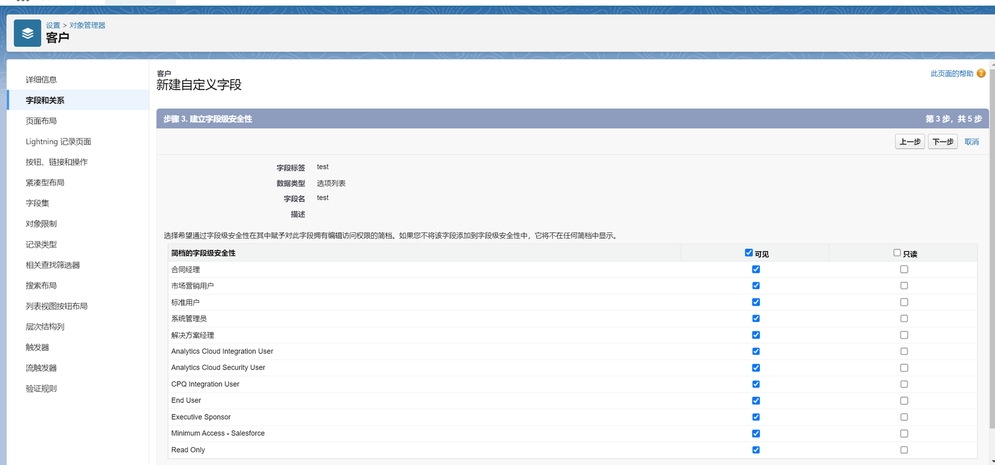Select 字段和关系 in the sidebar
Image resolution: width=995 pixels, height=465 pixels.
(x=45, y=100)
